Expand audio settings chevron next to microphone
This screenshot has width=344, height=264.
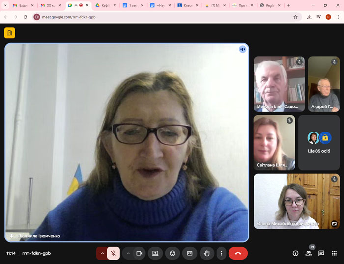pos(102,253)
